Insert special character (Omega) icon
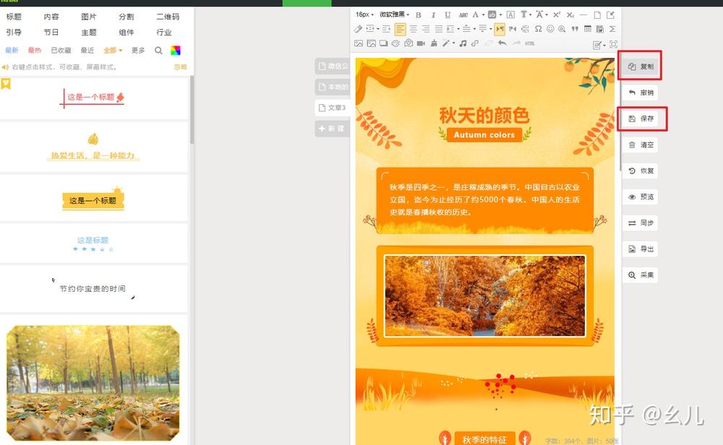This screenshot has width=723, height=445. coord(538,29)
